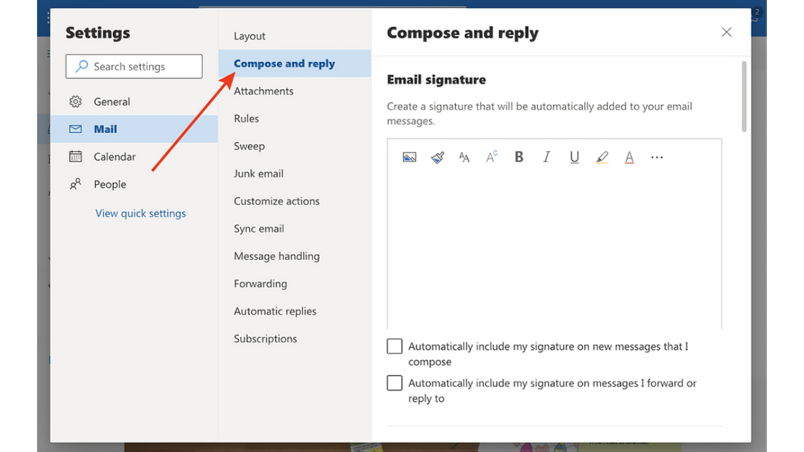The height and width of the screenshot is (452, 804).
Task: Apply text highlight color
Action: coord(602,157)
